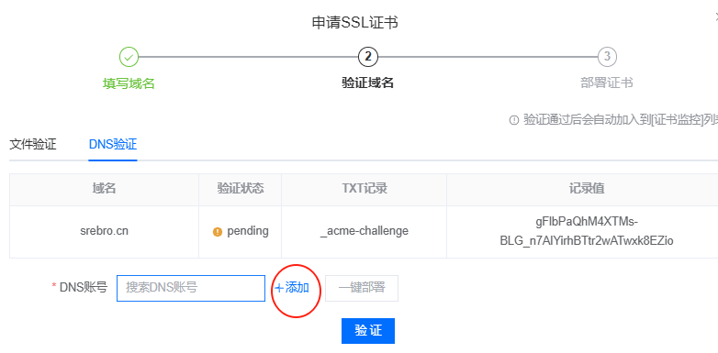Click the green checkmark step one icon

pos(129,57)
